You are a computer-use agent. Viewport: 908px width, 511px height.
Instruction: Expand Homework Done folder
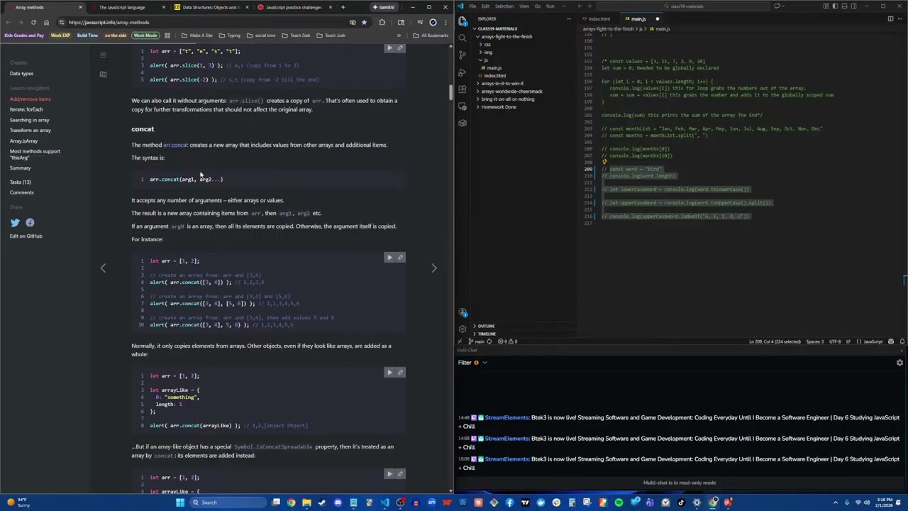point(498,106)
